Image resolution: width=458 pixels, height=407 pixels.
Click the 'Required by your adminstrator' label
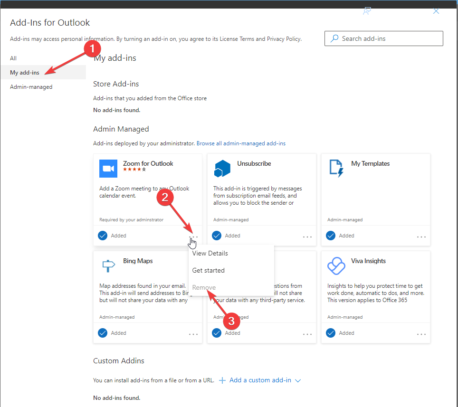[131, 219]
